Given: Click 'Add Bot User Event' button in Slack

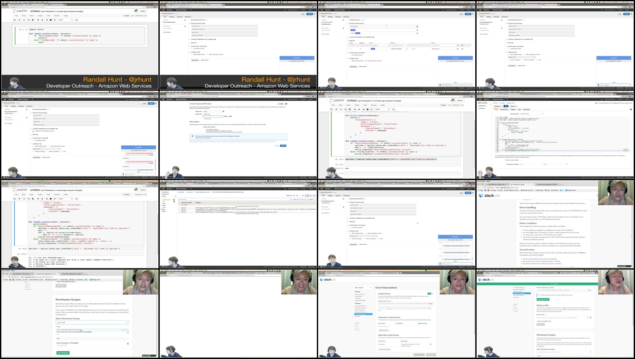Looking at the screenshot, I should click(x=385, y=349).
